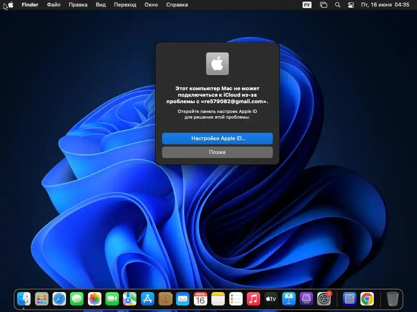The image size is (417, 312).
Task: Open the Справка menu
Action: tap(177, 5)
